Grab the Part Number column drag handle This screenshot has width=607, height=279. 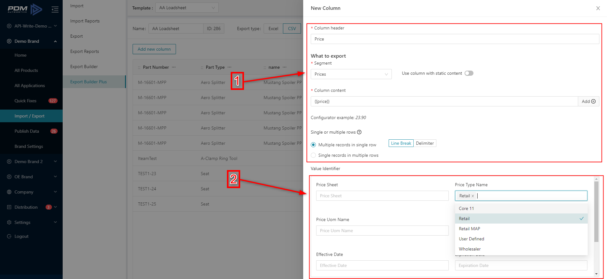tap(139, 67)
